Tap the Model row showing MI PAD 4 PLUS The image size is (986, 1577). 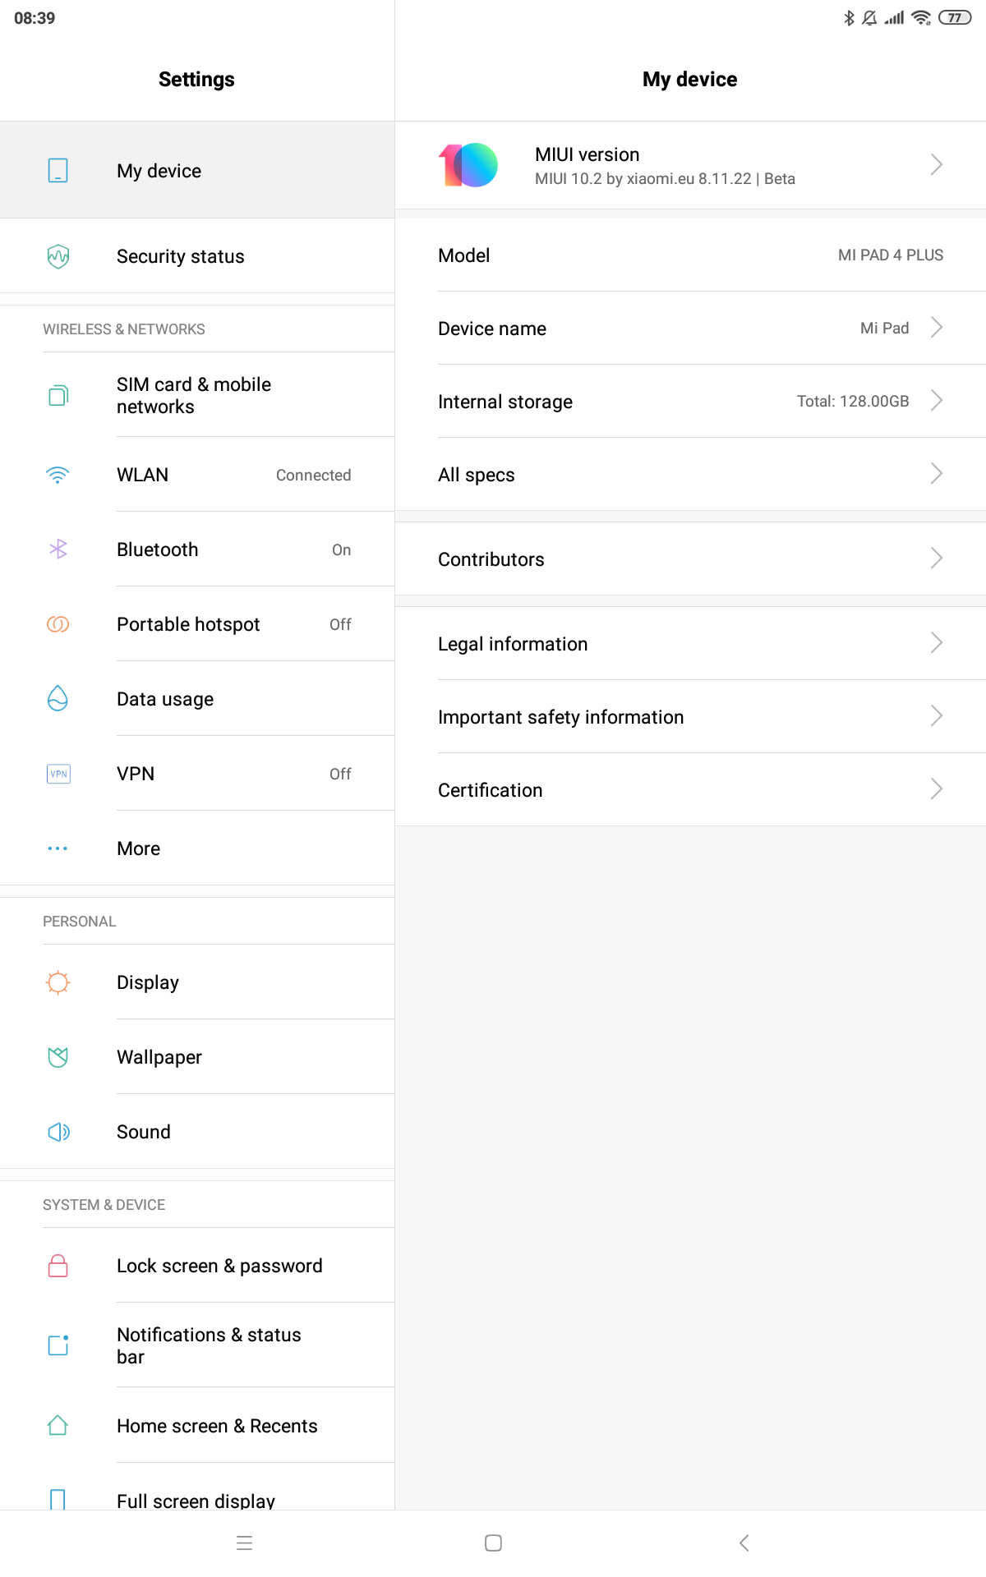(690, 255)
